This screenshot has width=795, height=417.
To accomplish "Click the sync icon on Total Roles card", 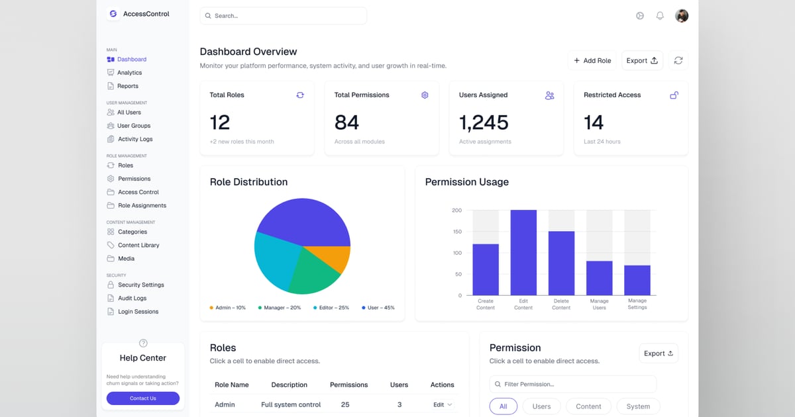I will [x=300, y=95].
